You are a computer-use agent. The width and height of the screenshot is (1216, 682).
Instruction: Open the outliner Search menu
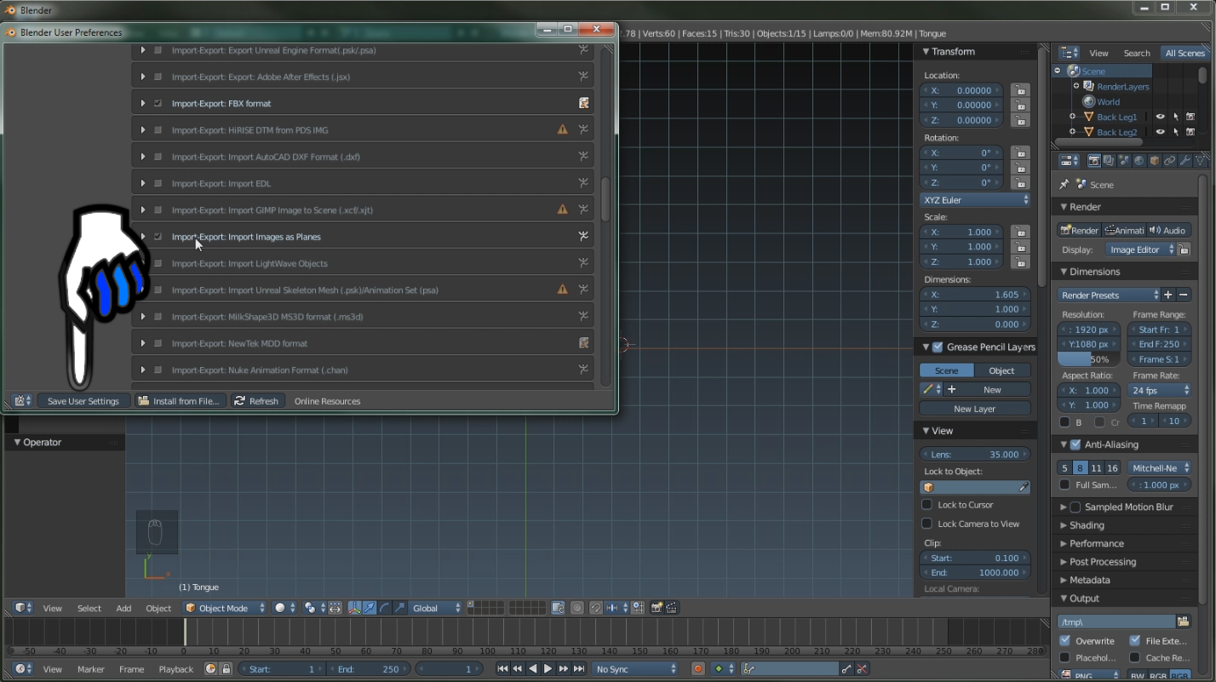tap(1137, 53)
